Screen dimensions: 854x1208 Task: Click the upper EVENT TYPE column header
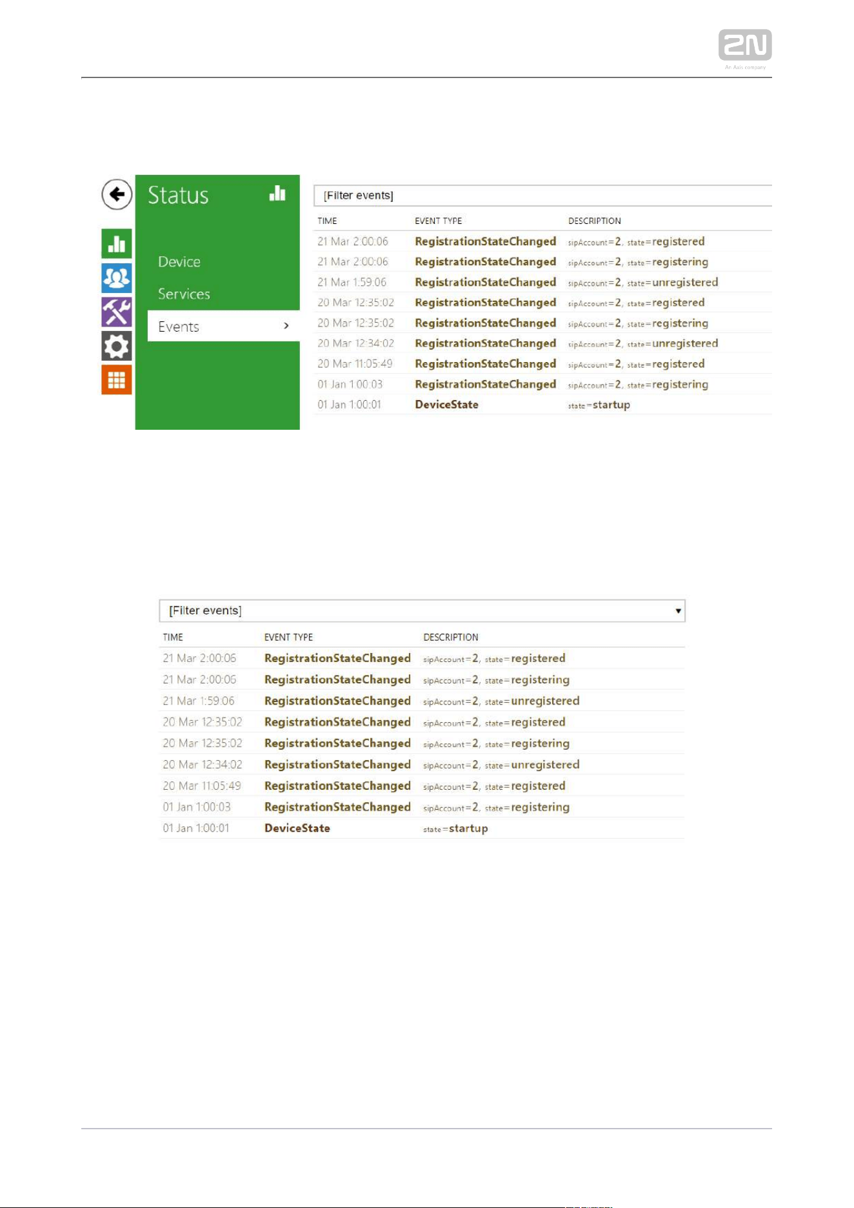pyautogui.click(x=439, y=221)
